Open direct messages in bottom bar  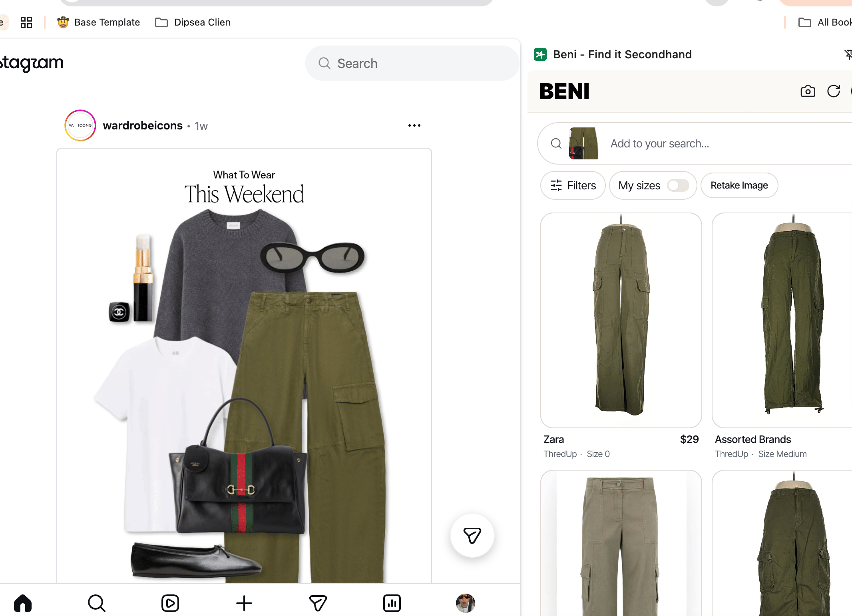pos(318,603)
